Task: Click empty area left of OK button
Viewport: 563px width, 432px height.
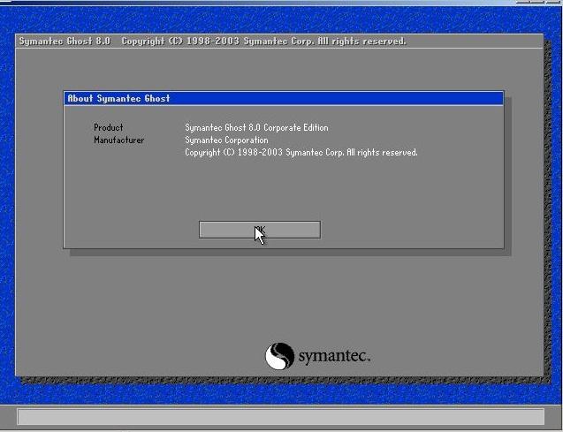Action: pyautogui.click(x=133, y=230)
